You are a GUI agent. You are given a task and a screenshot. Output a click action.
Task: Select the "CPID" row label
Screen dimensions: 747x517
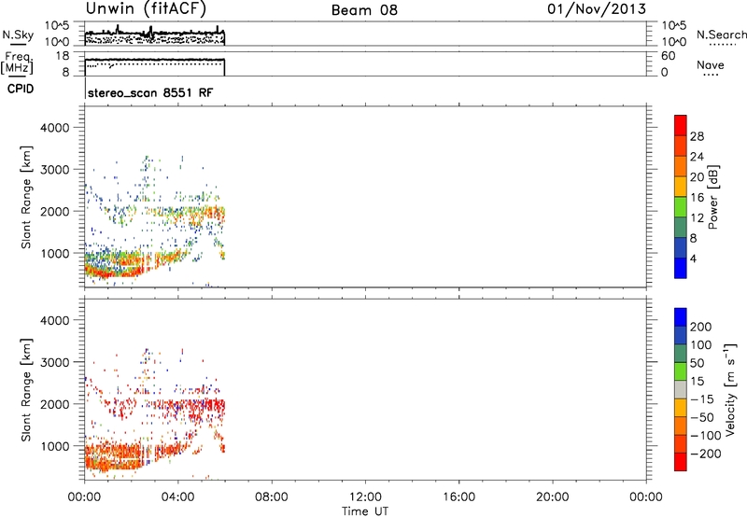point(20,89)
